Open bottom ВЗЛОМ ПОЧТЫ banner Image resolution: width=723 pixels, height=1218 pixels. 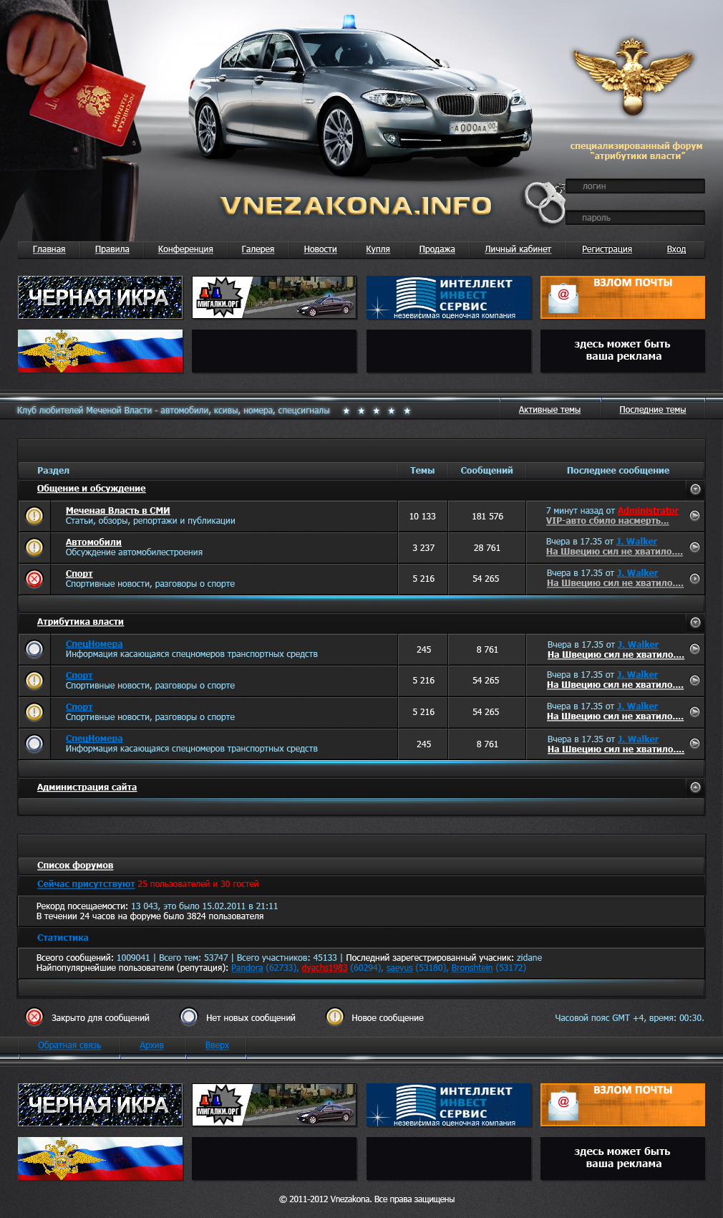point(623,1105)
